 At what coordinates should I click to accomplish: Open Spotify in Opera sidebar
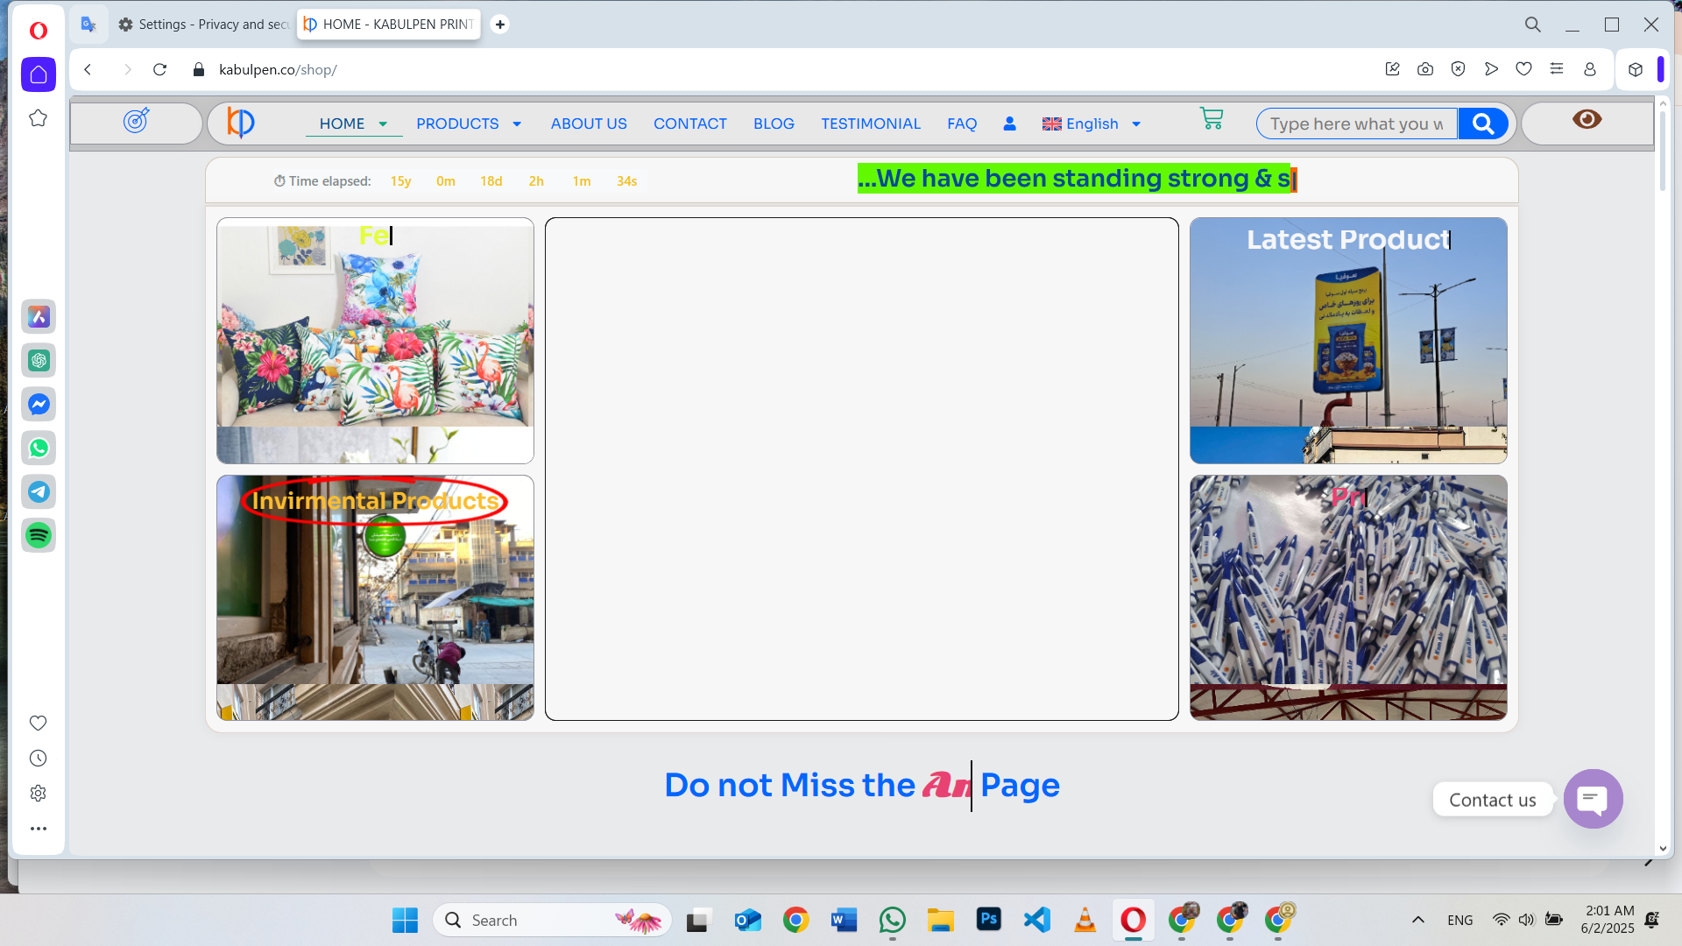39,535
